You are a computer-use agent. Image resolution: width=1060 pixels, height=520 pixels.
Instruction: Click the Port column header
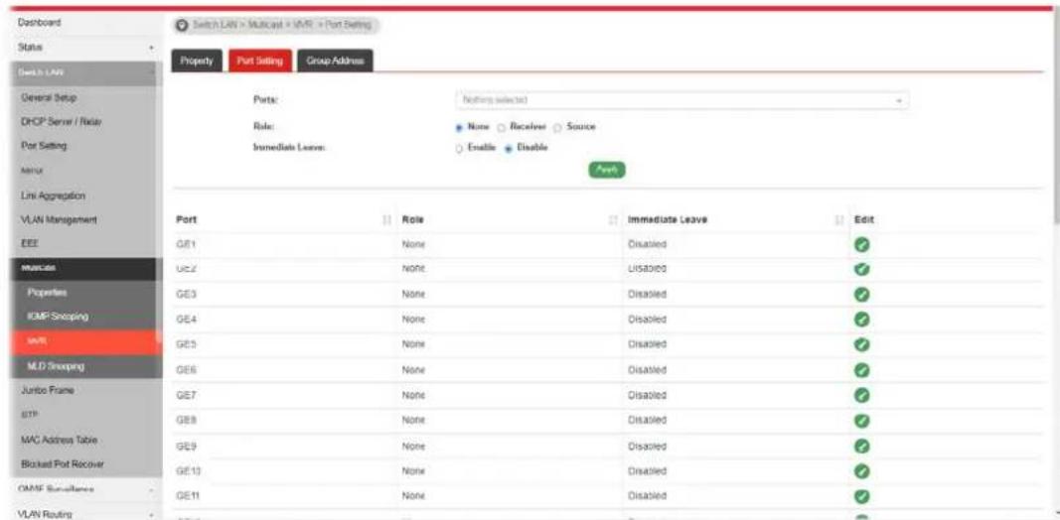(x=186, y=220)
